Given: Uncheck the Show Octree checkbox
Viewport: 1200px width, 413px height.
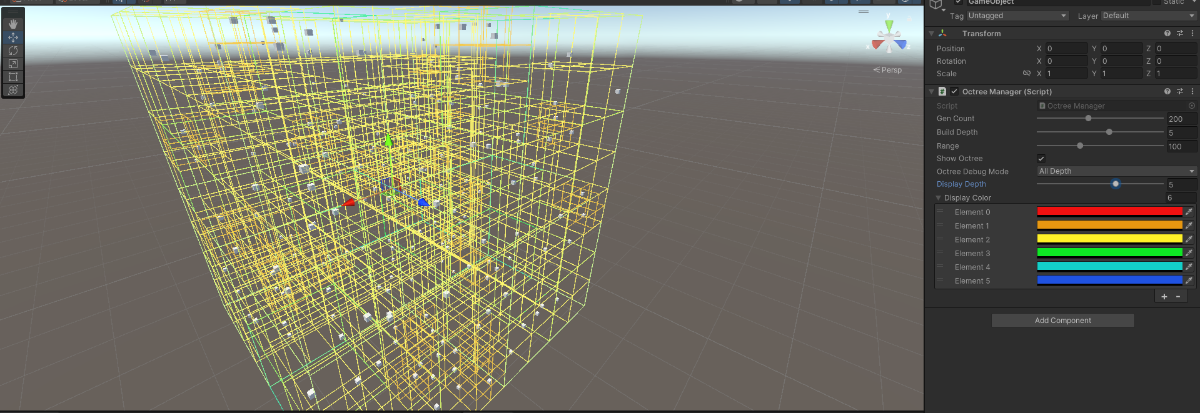Looking at the screenshot, I should (x=1041, y=159).
